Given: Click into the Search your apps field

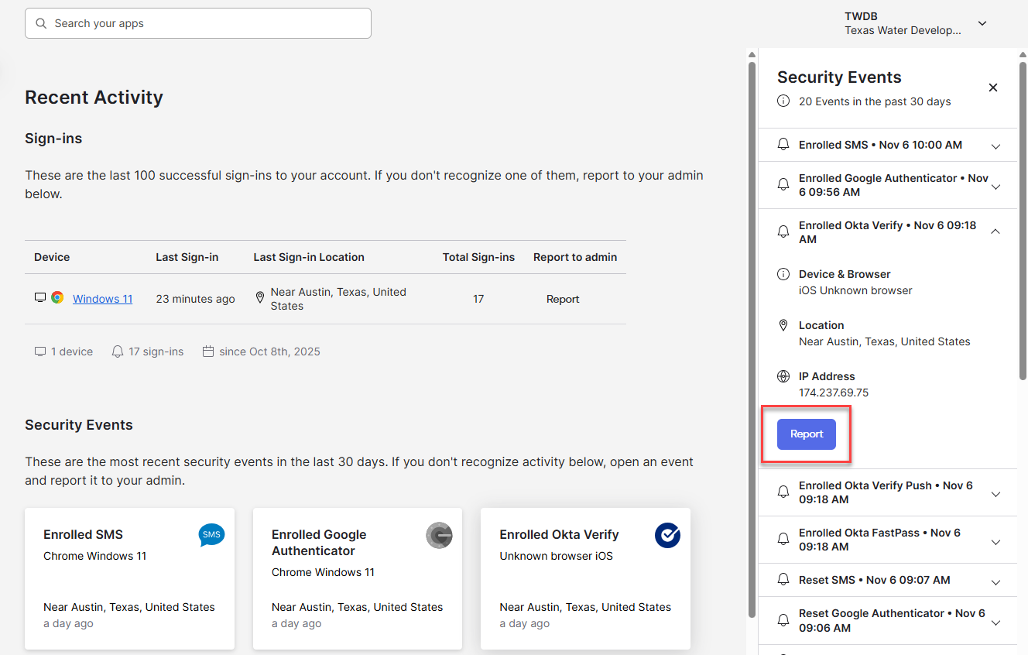Looking at the screenshot, I should point(209,23).
